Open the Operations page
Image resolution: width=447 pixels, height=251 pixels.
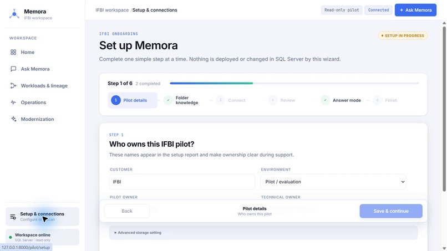pyautogui.click(x=43, y=103)
